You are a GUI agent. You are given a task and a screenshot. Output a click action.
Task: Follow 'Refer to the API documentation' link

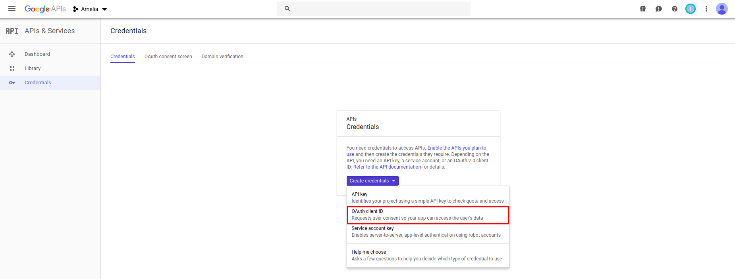[387, 167]
